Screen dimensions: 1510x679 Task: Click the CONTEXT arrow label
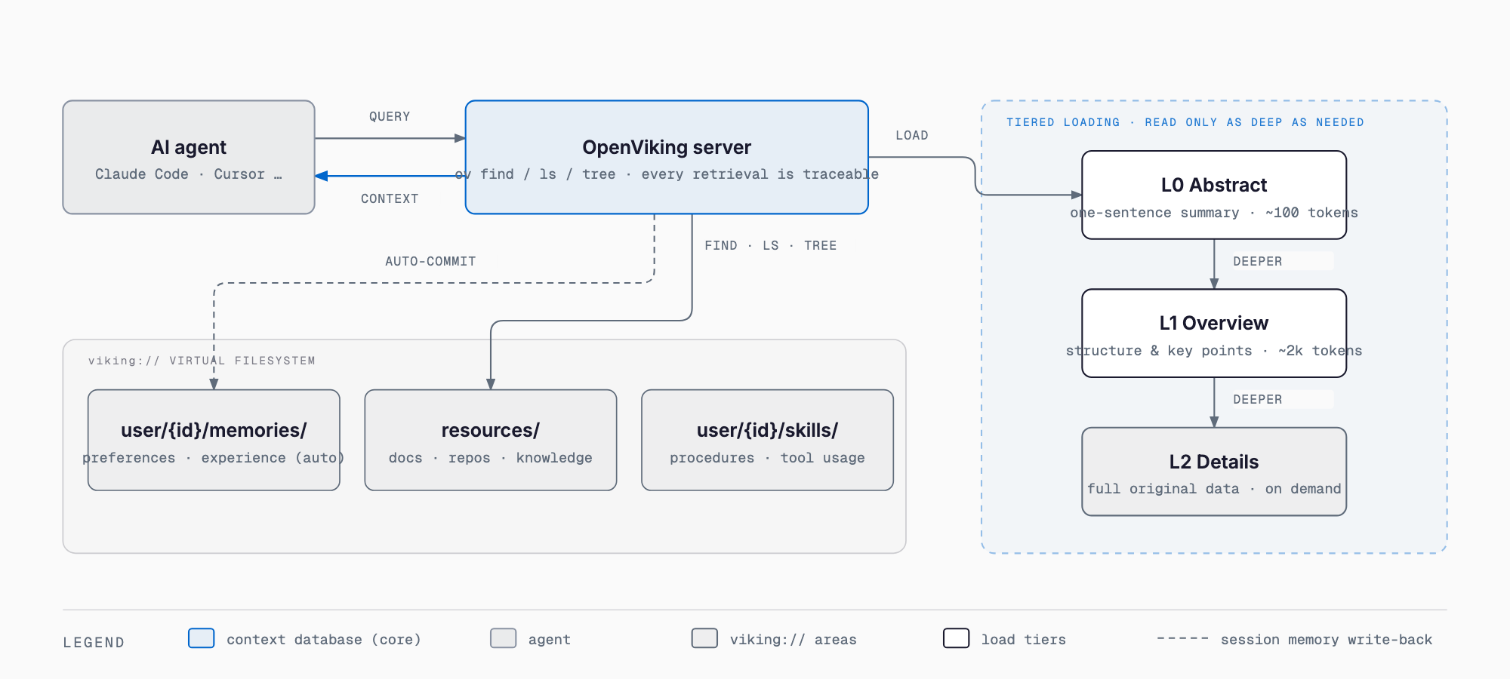point(390,198)
